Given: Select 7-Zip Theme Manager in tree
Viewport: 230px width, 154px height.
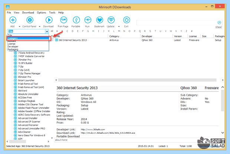Looking at the screenshot, I should pos(29,74).
